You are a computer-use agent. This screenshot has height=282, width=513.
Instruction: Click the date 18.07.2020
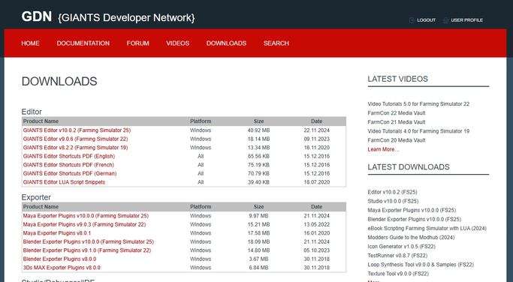(317, 182)
